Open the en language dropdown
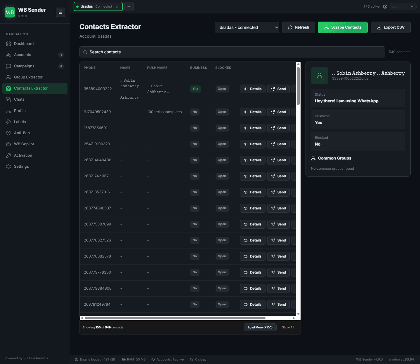This screenshot has height=364, width=420. click(403, 7)
